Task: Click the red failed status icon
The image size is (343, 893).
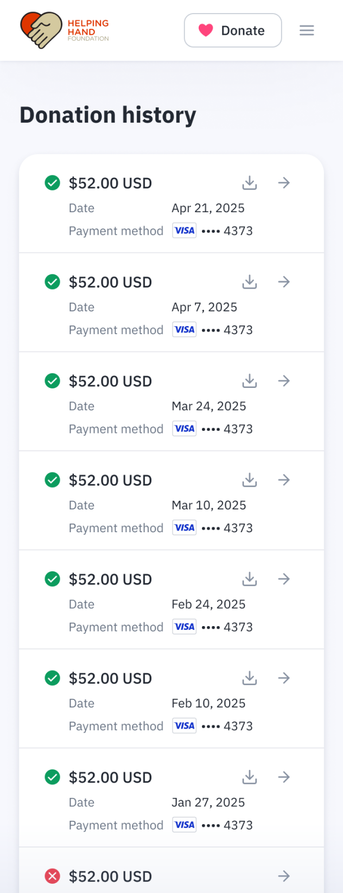Action: [x=52, y=876]
